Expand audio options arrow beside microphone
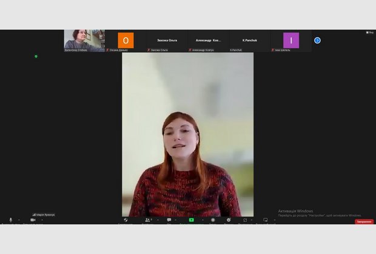Screen dimensions: 376x254 pyautogui.click(x=19, y=220)
